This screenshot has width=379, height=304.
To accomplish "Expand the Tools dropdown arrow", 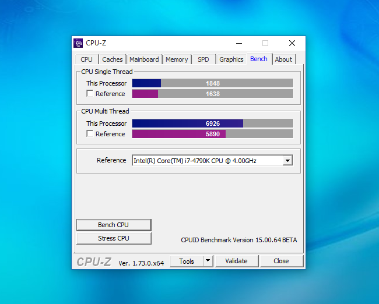I will [x=208, y=261].
